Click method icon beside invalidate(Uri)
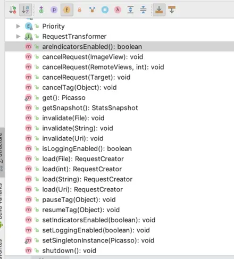 (x=28, y=138)
